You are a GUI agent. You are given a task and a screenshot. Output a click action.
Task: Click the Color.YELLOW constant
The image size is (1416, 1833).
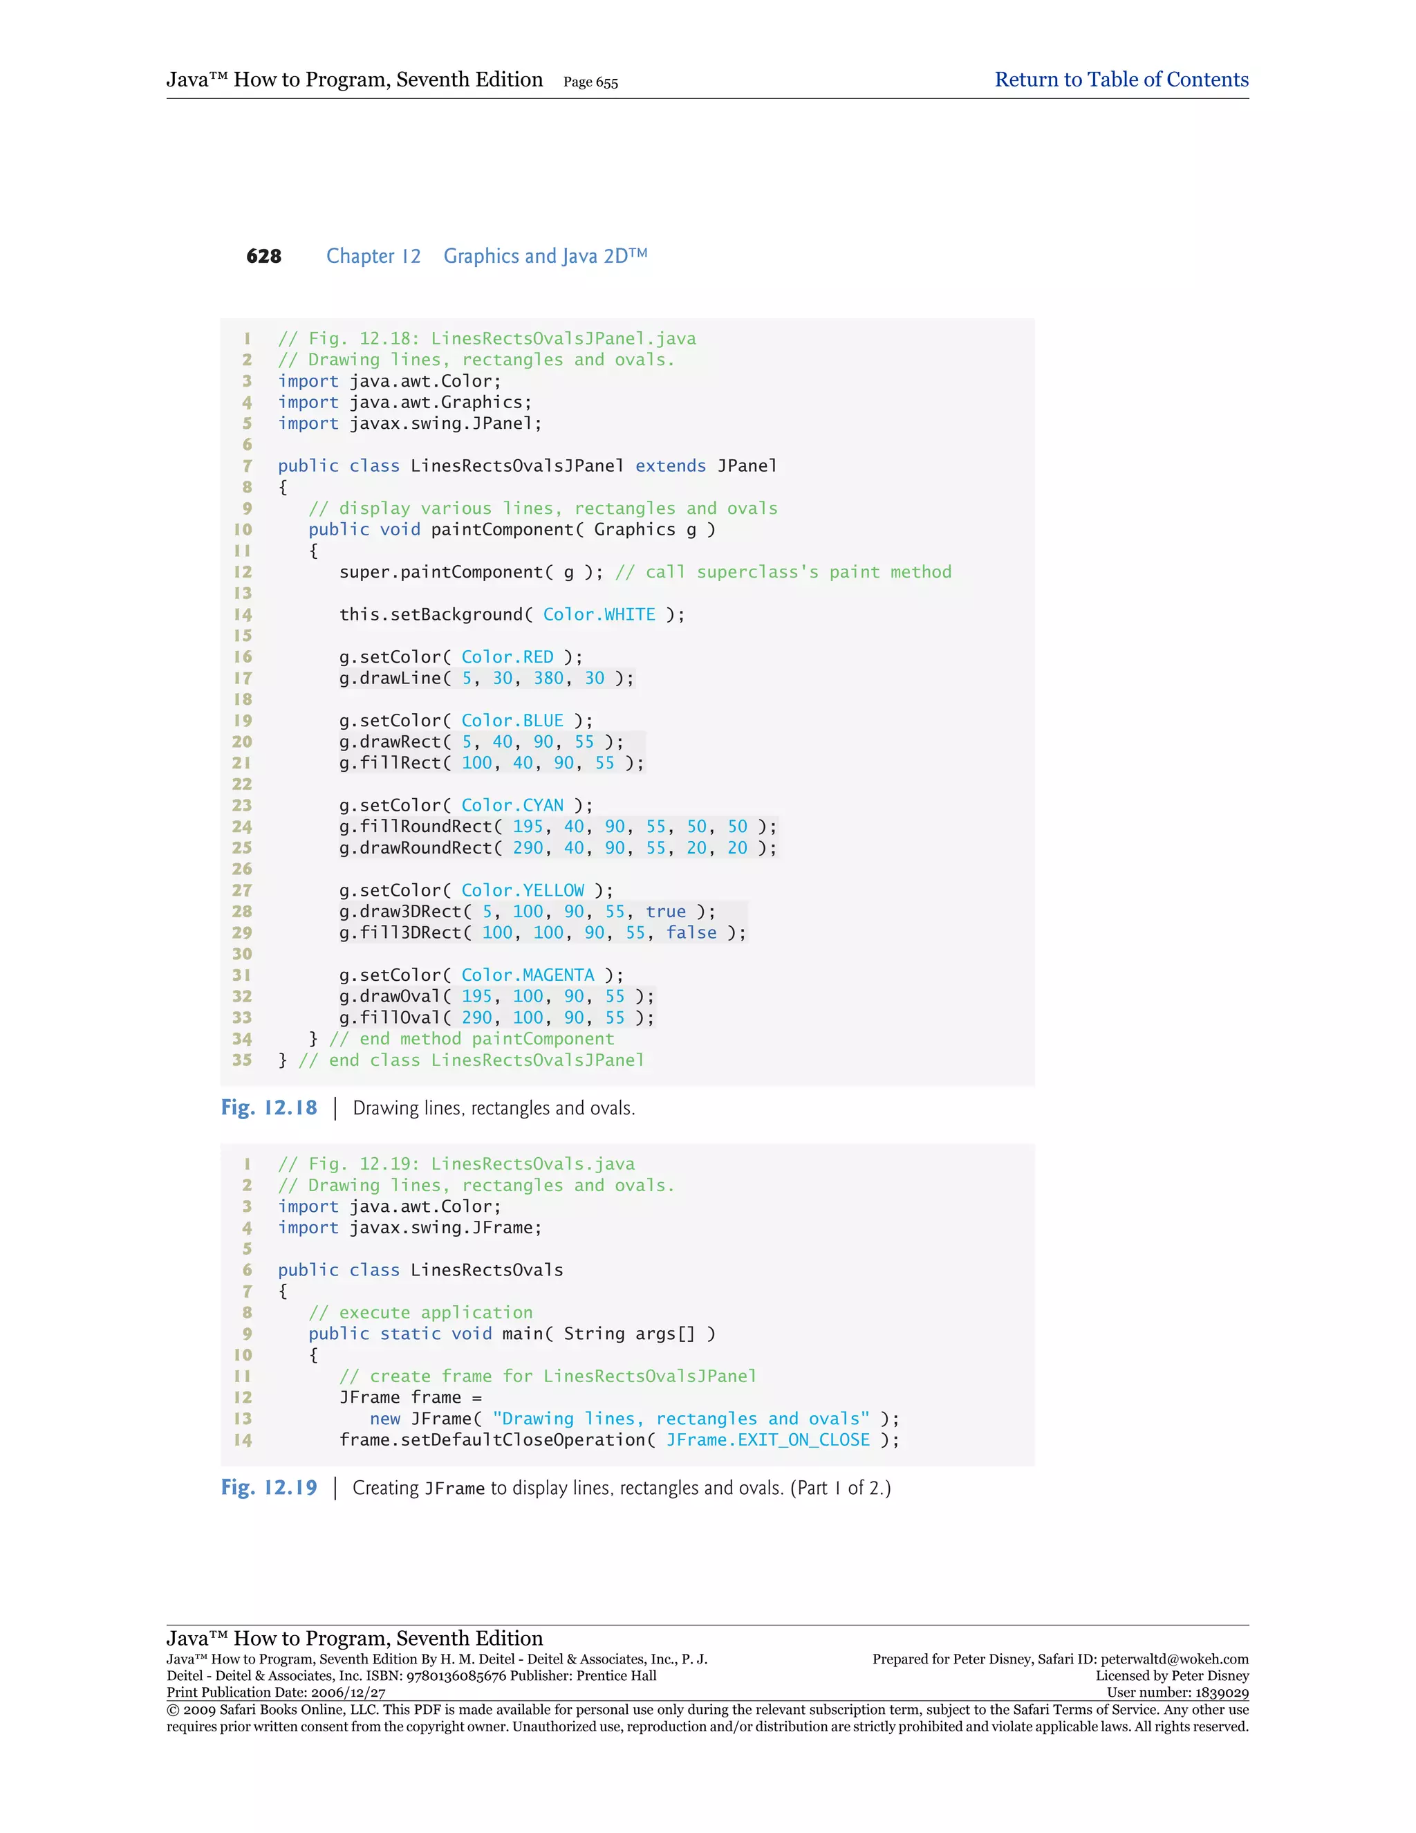point(523,890)
